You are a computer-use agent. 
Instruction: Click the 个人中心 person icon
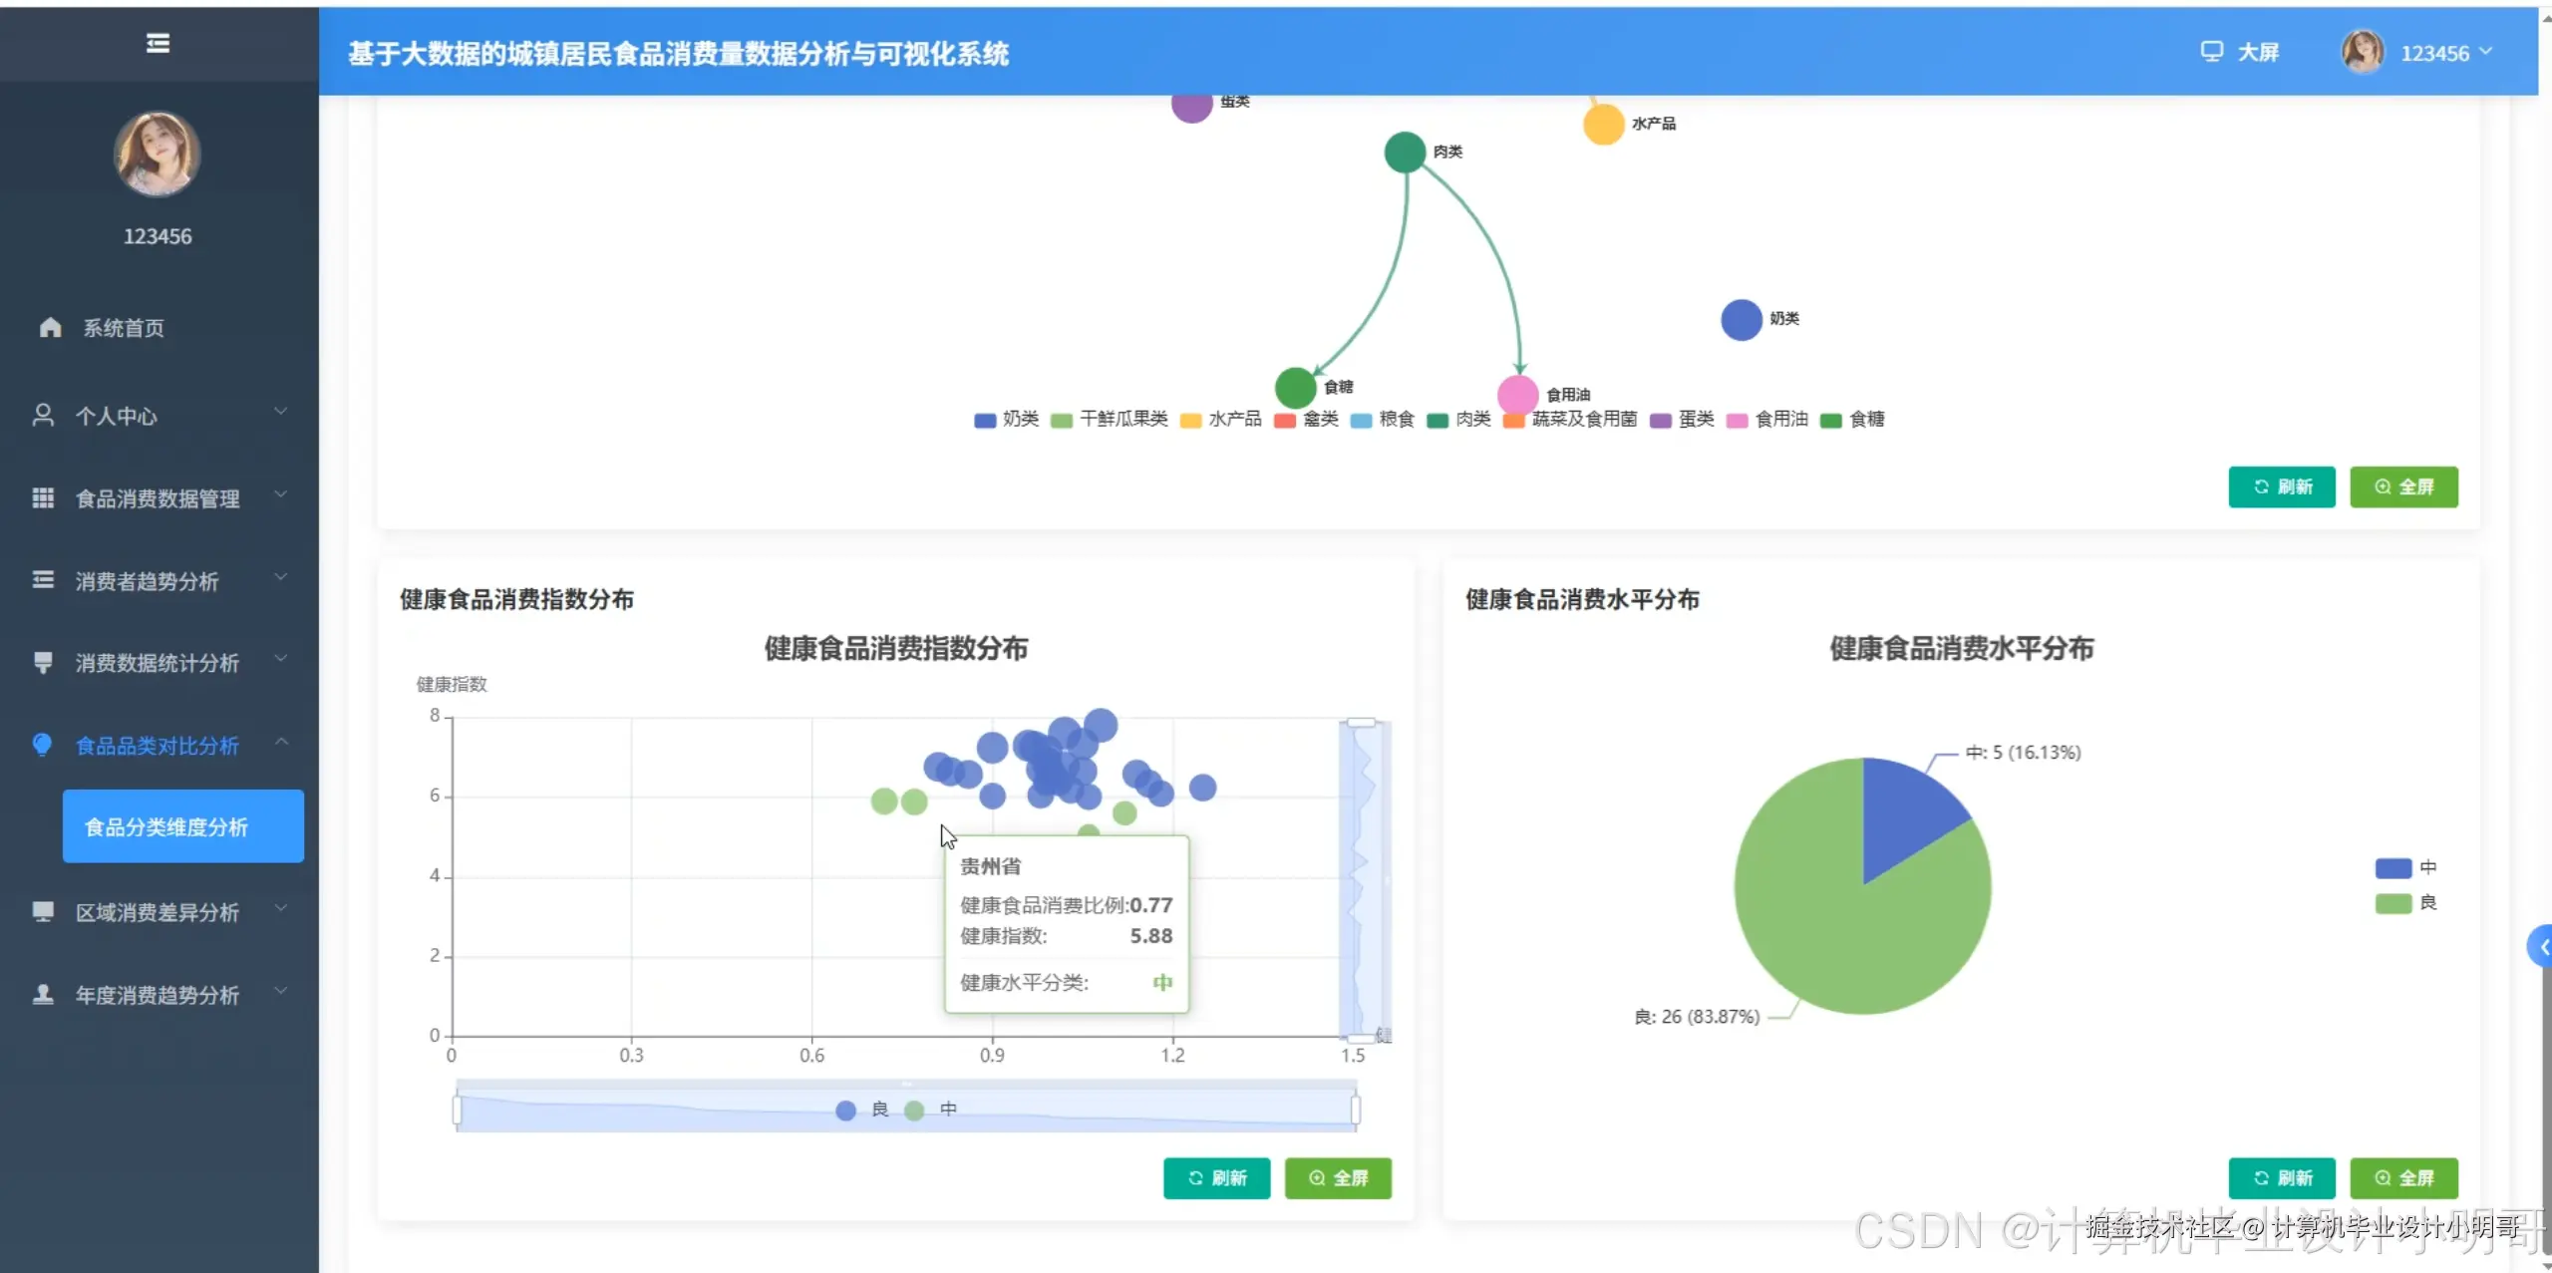[x=42, y=415]
